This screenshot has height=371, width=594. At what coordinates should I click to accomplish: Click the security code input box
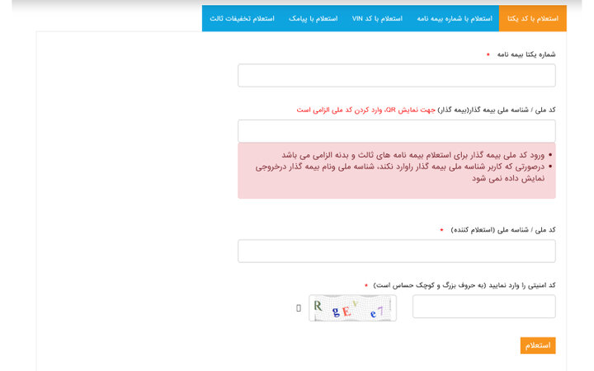(484, 306)
